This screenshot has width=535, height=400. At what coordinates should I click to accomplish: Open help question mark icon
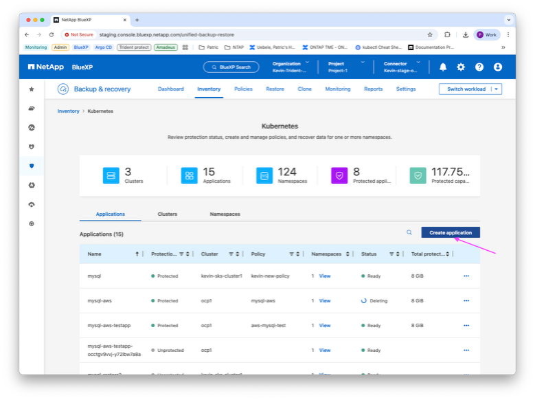(x=479, y=67)
